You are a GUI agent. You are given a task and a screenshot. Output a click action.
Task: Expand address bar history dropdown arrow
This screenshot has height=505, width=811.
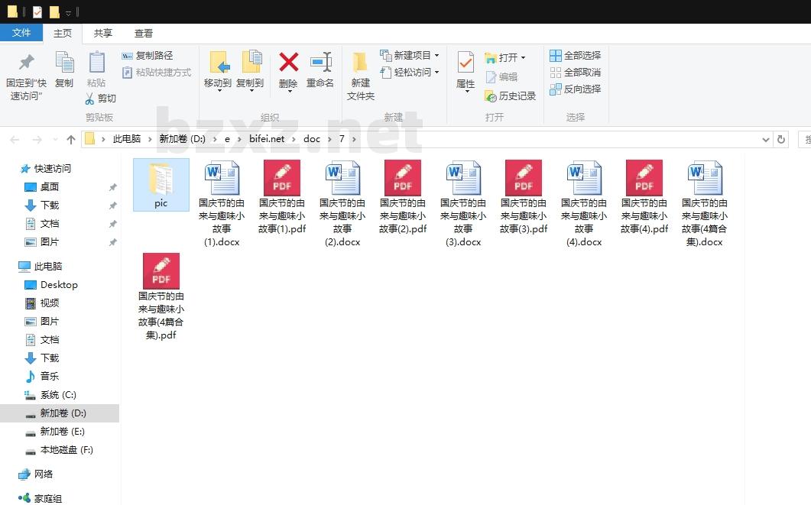pyautogui.click(x=766, y=140)
